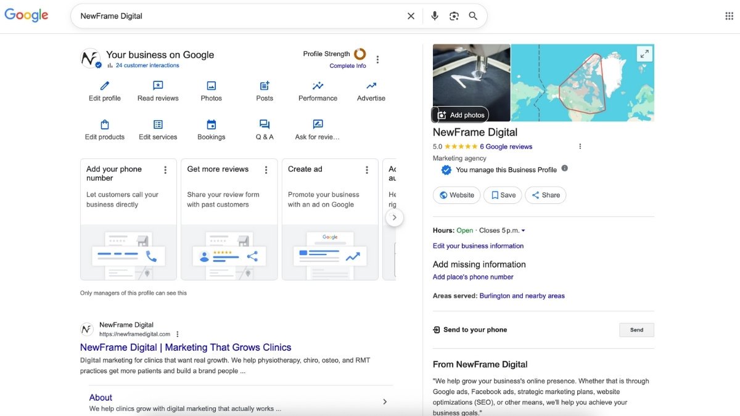Image resolution: width=740 pixels, height=416 pixels.
Task: Click the Save button
Action: pyautogui.click(x=503, y=195)
